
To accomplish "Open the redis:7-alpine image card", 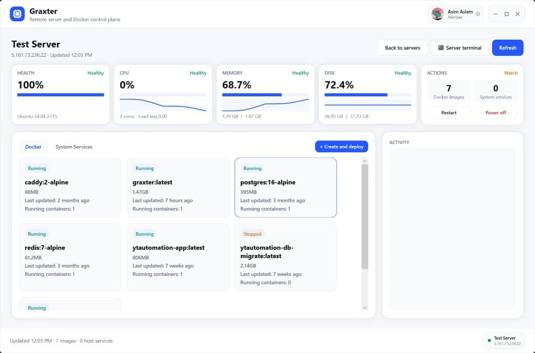I will [x=70, y=258].
